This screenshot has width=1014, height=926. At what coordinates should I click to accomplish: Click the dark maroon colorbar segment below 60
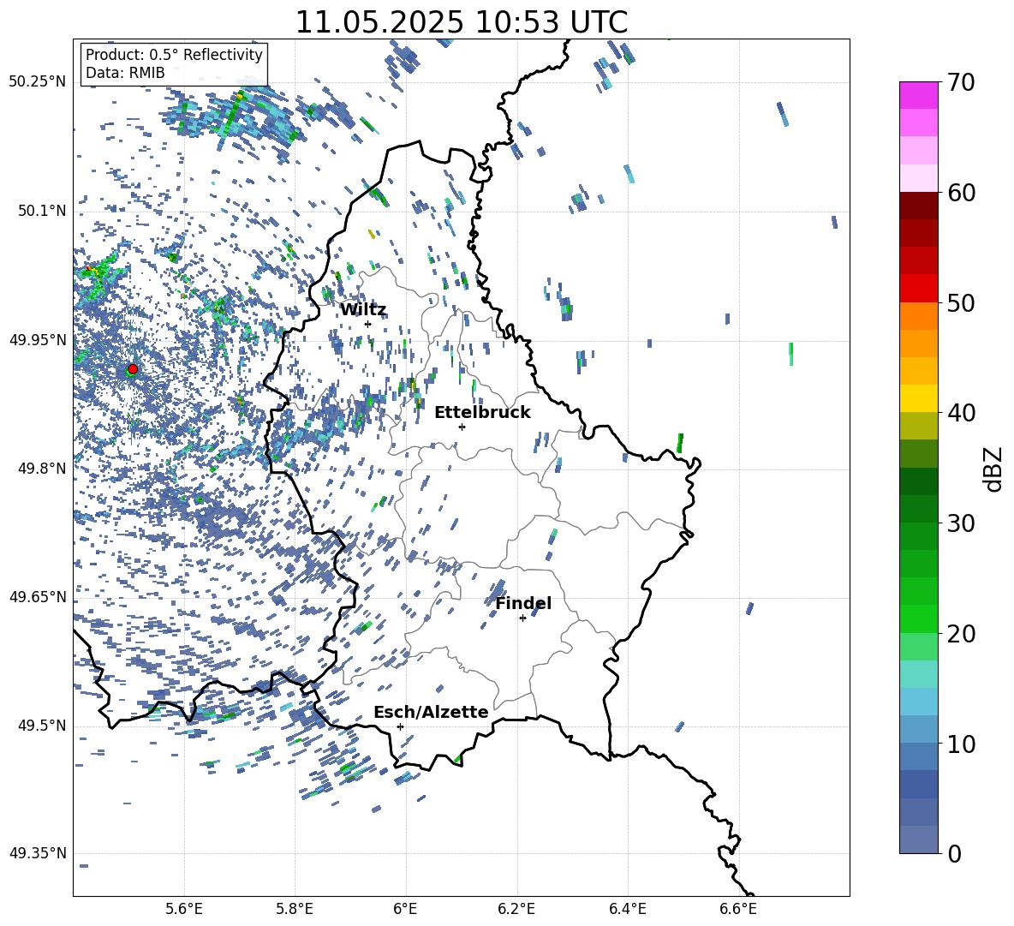[x=918, y=206]
